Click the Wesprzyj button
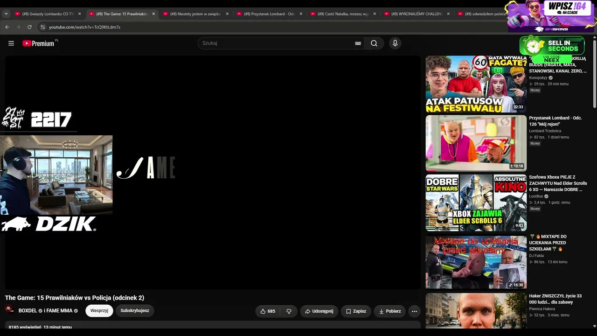This screenshot has height=336, width=597. pyautogui.click(x=99, y=311)
